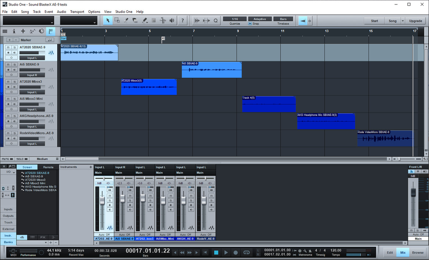Click the Upgrade button
The width and height of the screenshot is (429, 260).
416,21
